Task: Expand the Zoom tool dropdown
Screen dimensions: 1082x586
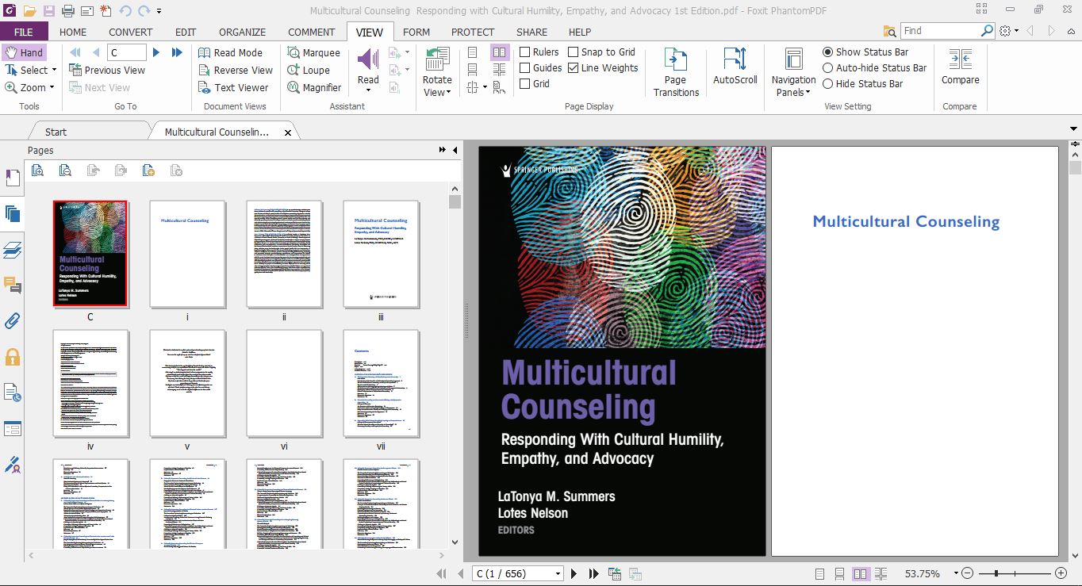Action: coord(52,88)
